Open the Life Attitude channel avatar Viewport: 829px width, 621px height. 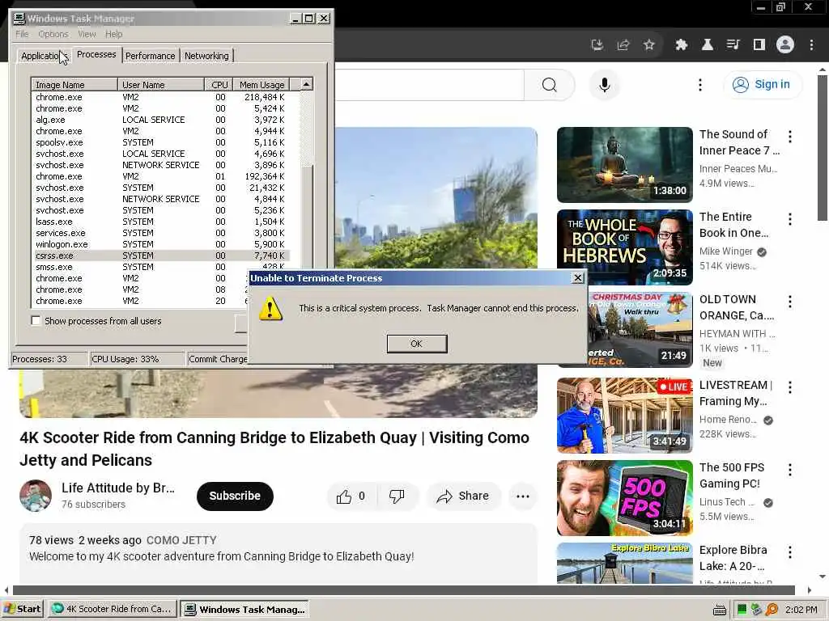[36, 496]
